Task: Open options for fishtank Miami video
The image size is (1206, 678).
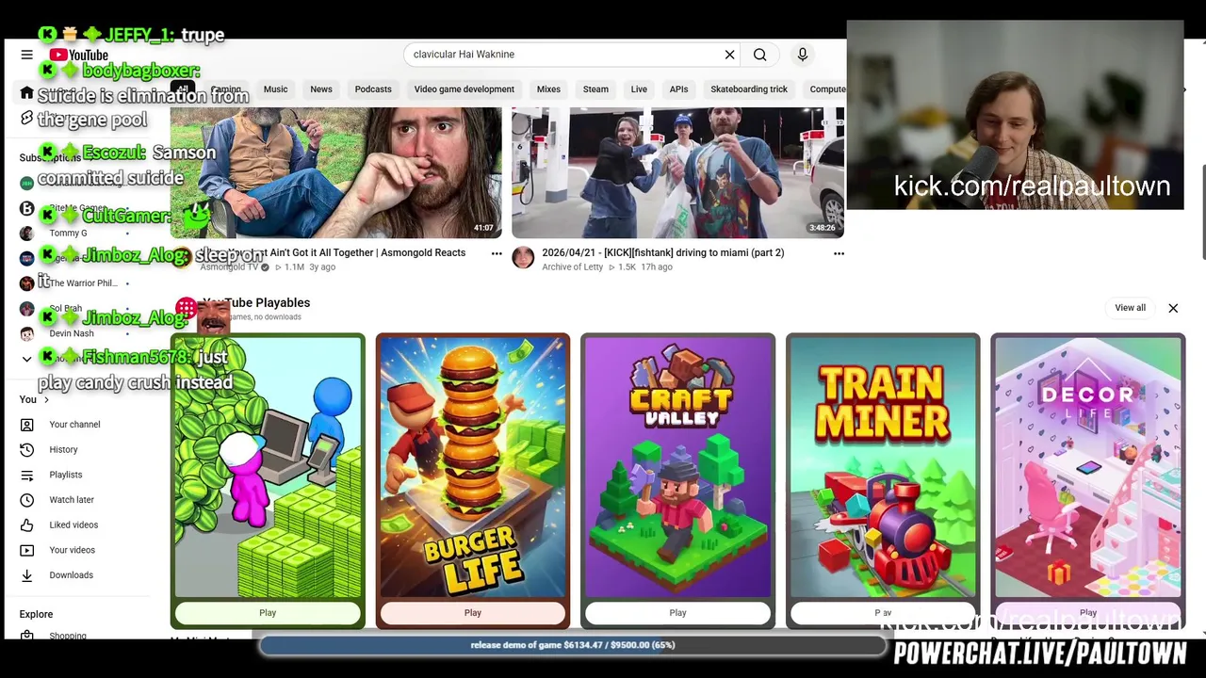Action: pos(839,253)
